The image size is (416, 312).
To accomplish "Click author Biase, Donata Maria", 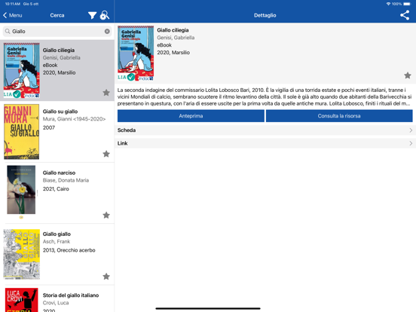I will click(x=66, y=180).
